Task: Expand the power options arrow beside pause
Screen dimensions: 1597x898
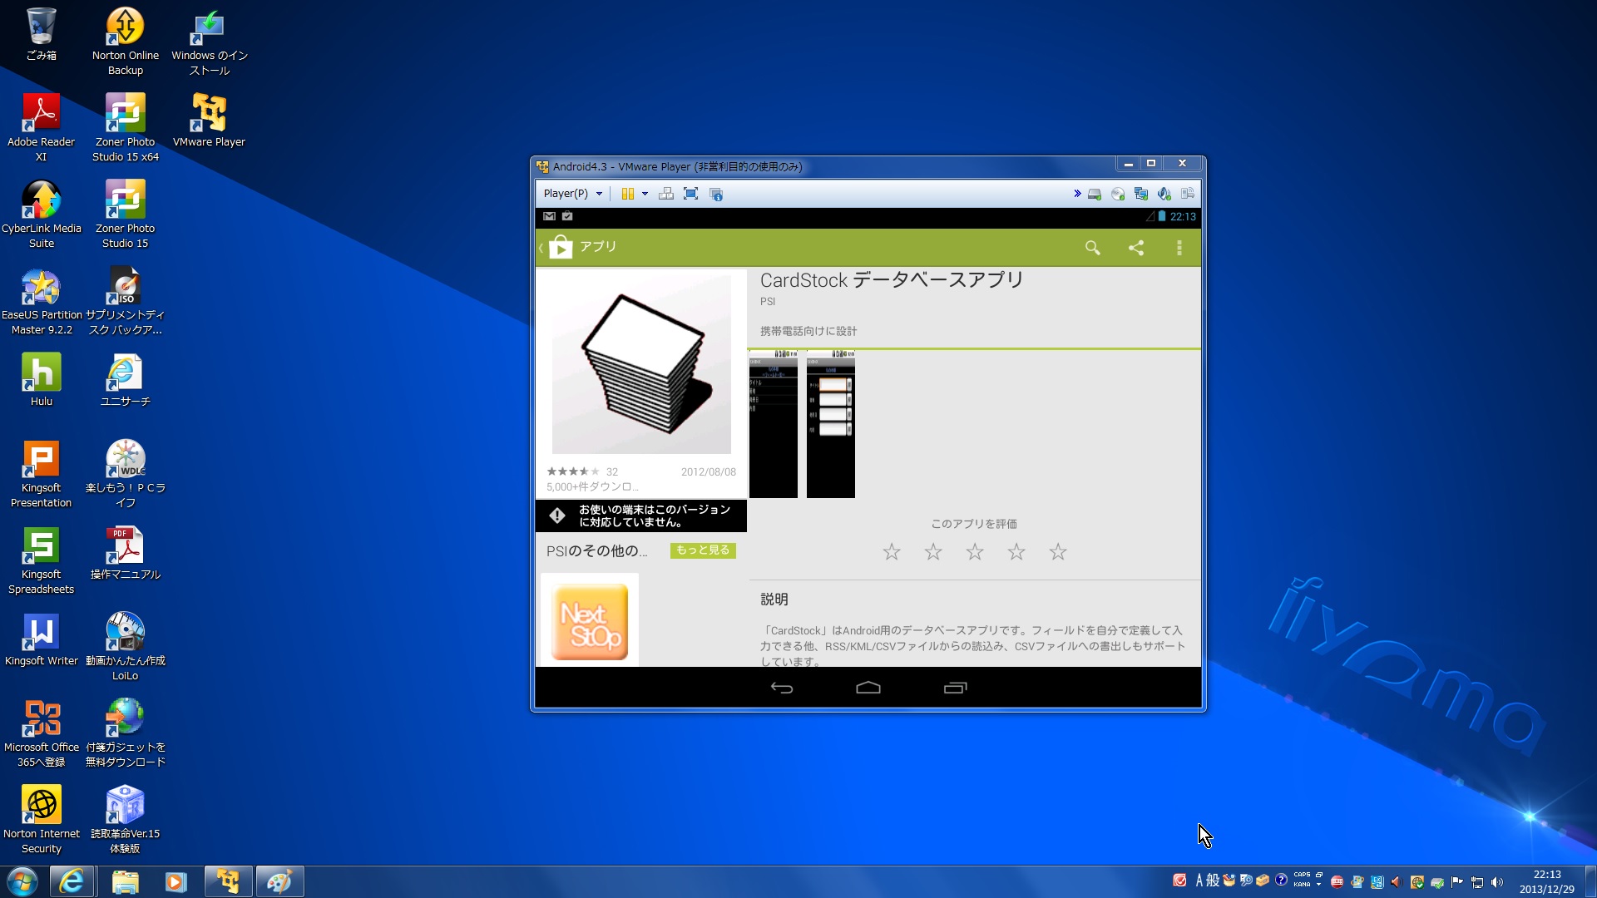Action: [645, 194]
